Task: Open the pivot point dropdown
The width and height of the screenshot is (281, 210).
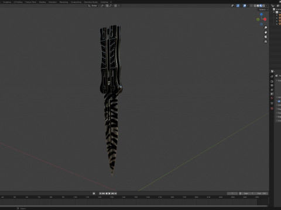Action: pyautogui.click(x=102, y=6)
